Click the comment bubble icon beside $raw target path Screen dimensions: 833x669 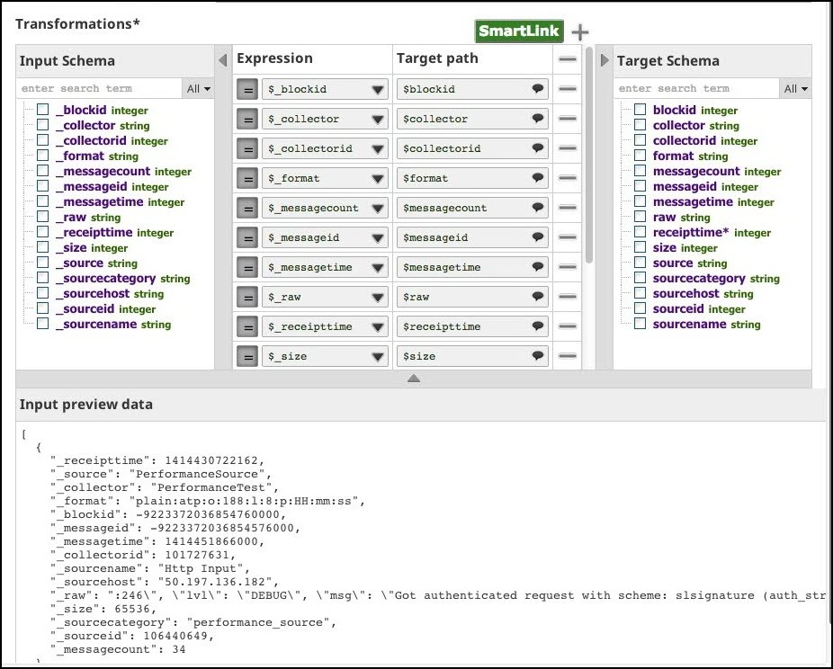point(538,296)
